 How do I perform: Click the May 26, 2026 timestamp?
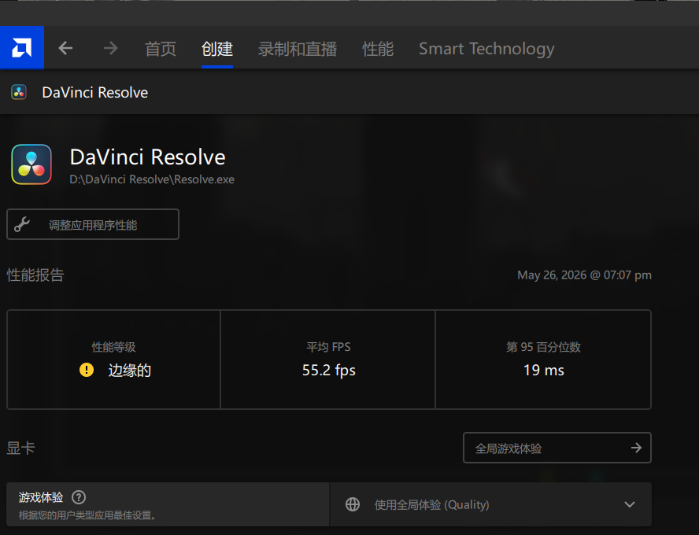tap(584, 275)
